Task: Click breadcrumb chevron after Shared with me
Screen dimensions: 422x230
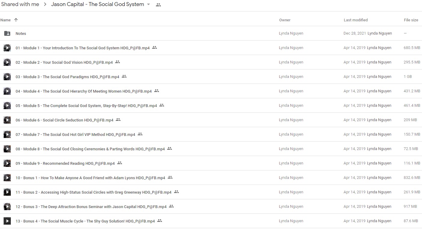Action: [45, 5]
